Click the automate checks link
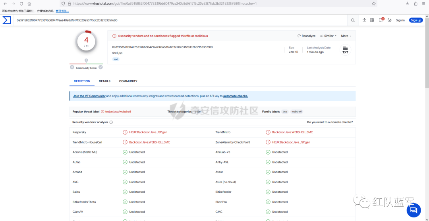 pos(236,96)
